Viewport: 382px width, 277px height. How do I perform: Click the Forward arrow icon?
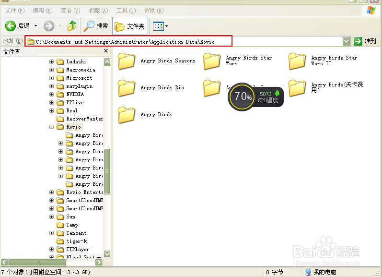[49, 26]
